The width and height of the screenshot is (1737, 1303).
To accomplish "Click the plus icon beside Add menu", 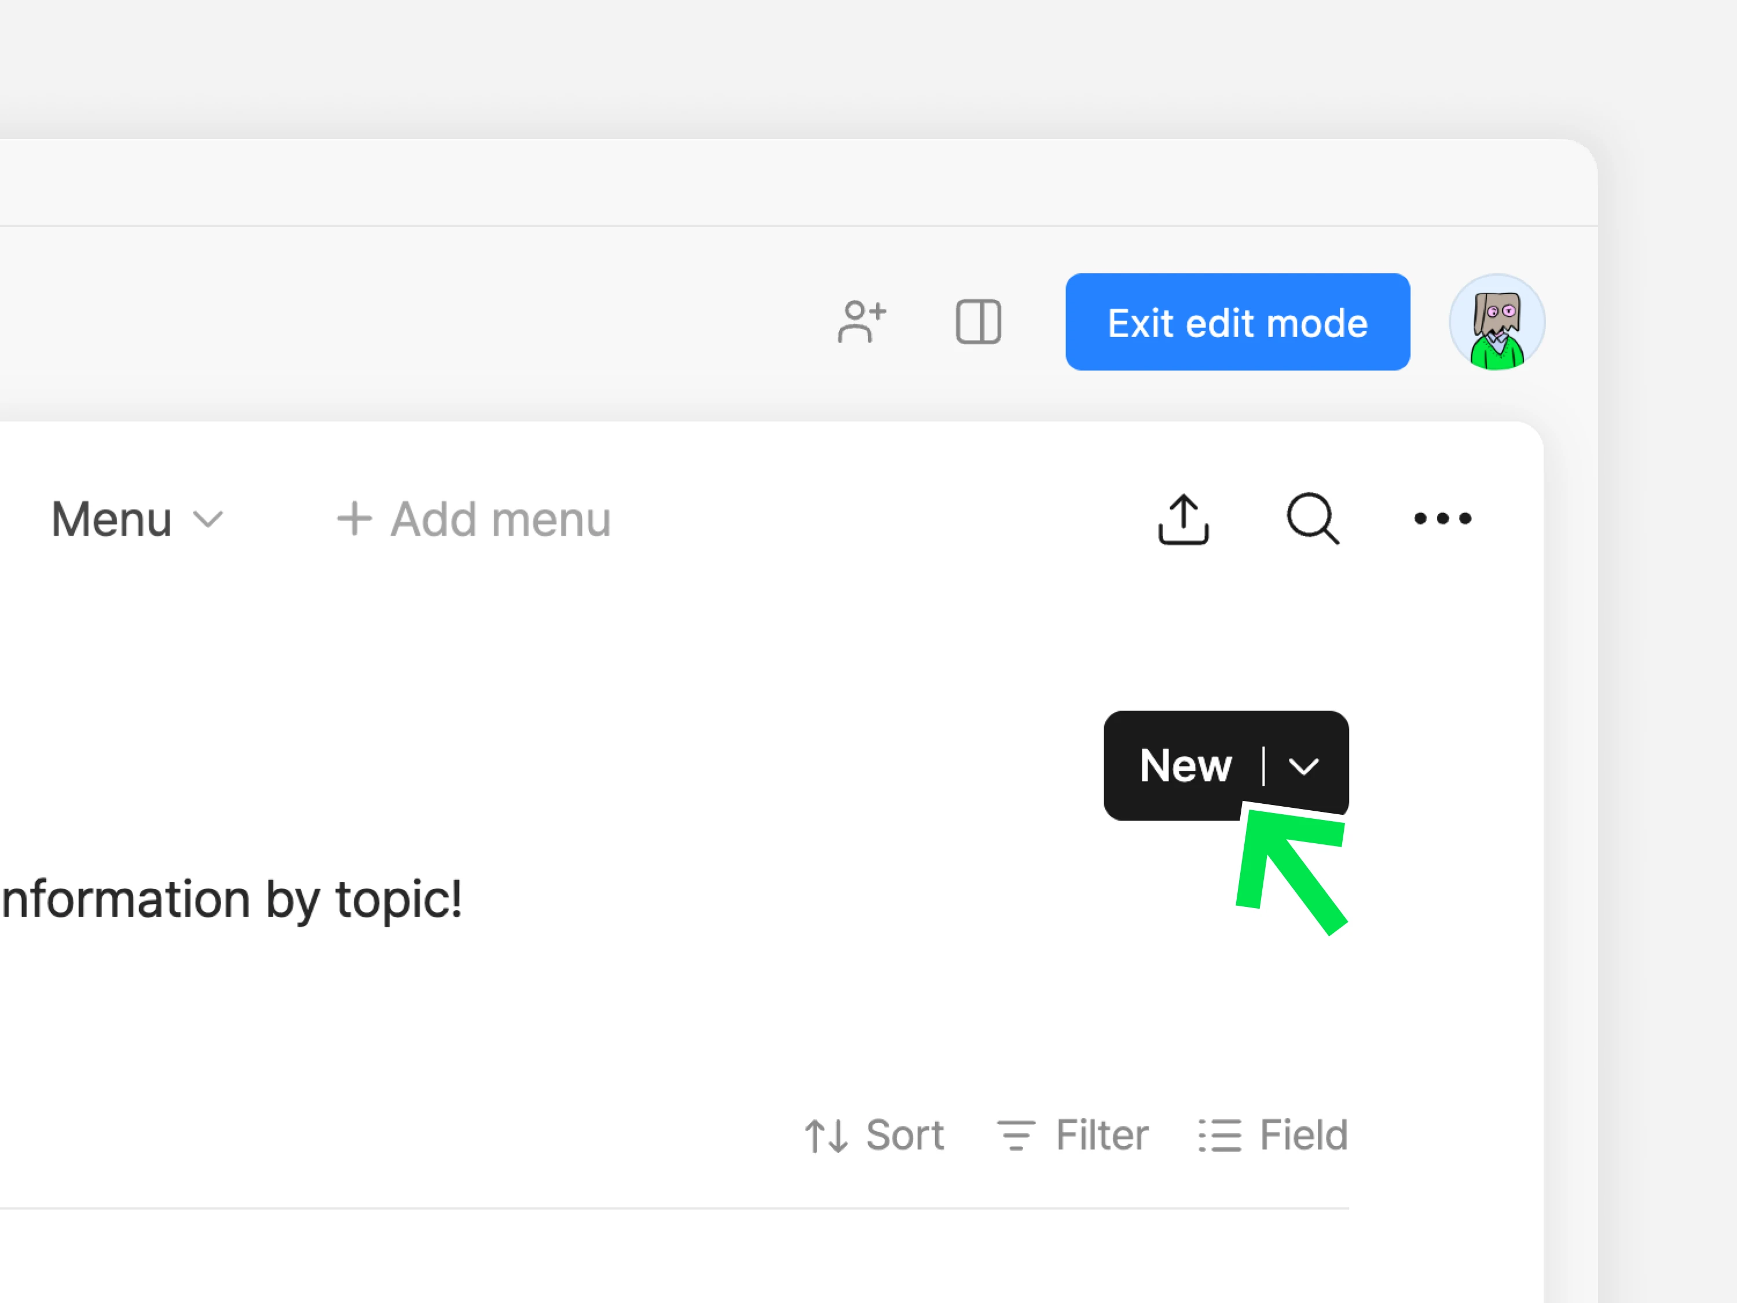I will click(x=354, y=519).
